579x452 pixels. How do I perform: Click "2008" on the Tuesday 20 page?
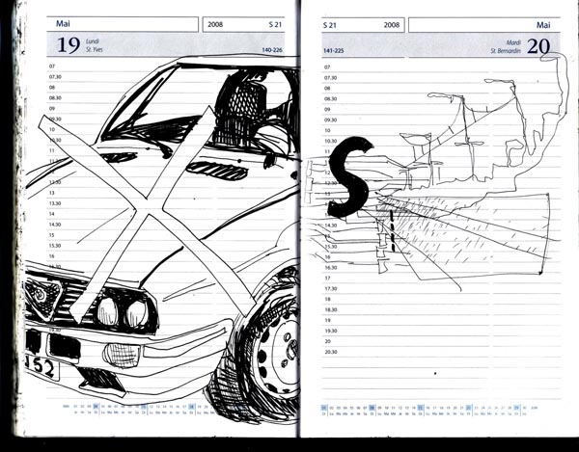392,25
